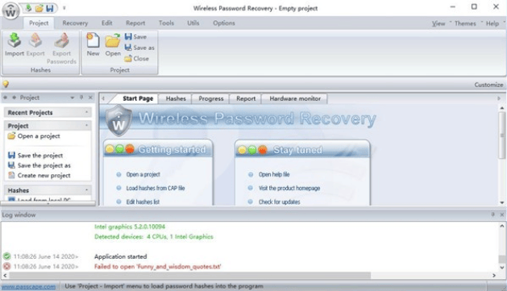Click the Log window horizontal scrollbar
The height and width of the screenshot is (291, 507).
(x=189, y=276)
